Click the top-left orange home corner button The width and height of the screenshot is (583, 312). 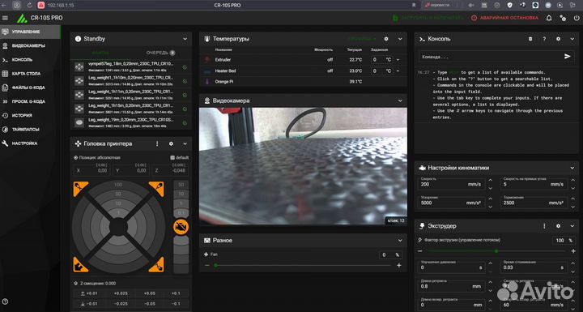pyautogui.click(x=80, y=188)
